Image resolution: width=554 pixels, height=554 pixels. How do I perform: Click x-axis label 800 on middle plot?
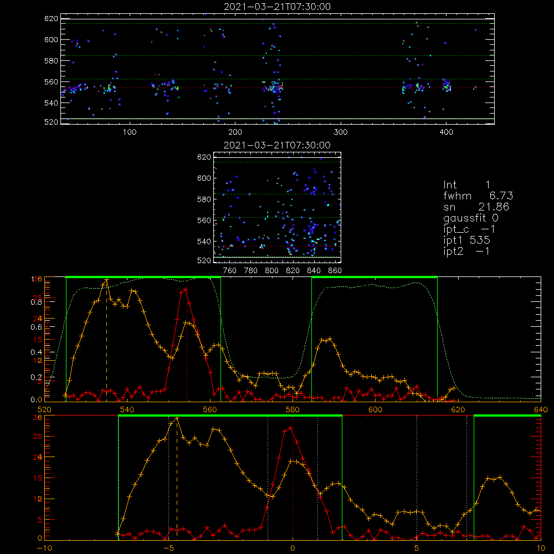pyautogui.click(x=271, y=271)
